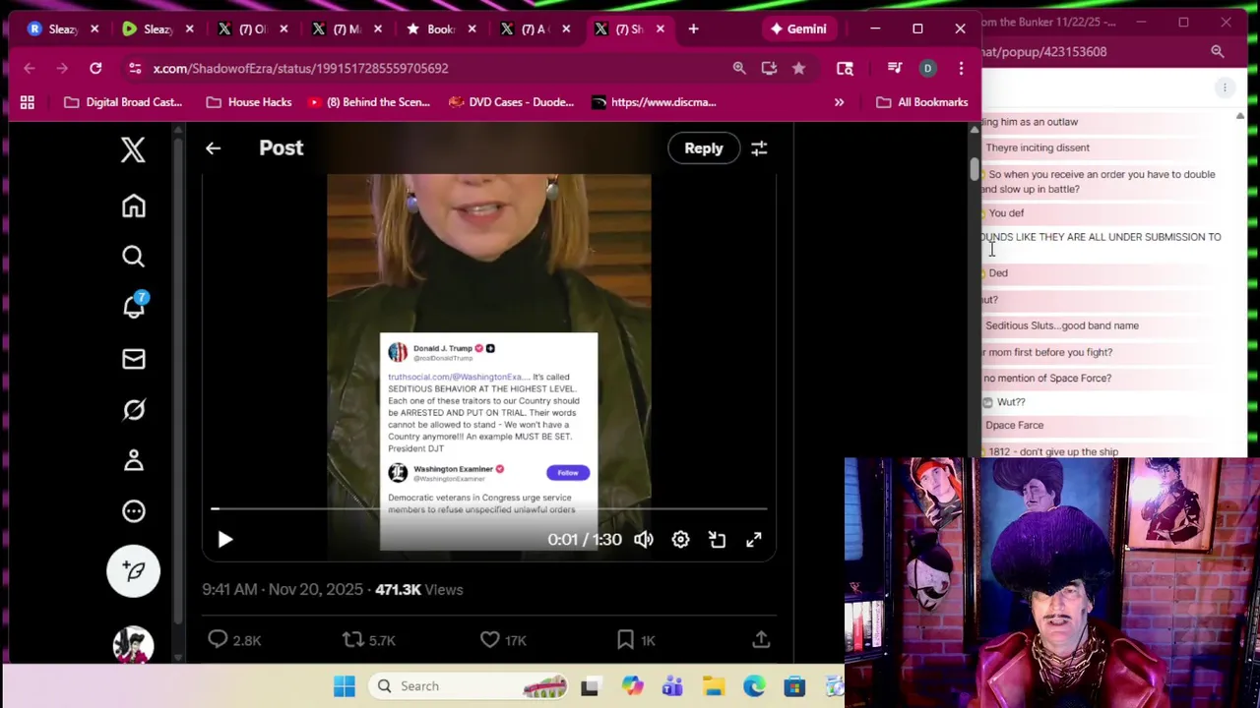The image size is (1260, 708).
Task: Click Follow on Washington Examiner in video
Action: 568,473
